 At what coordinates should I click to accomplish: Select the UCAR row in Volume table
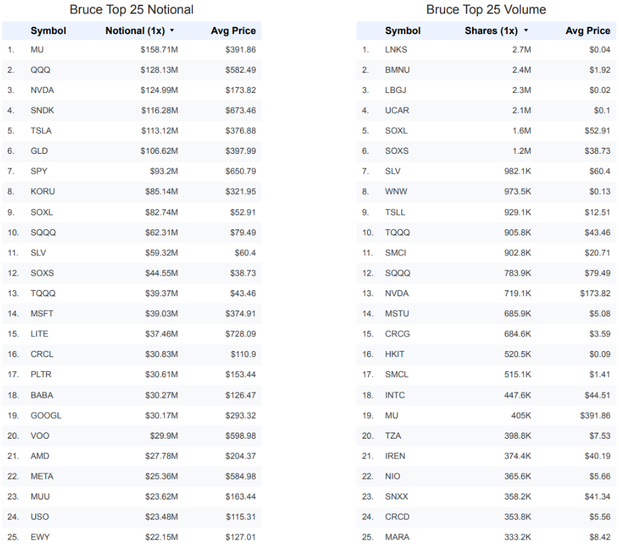487,110
